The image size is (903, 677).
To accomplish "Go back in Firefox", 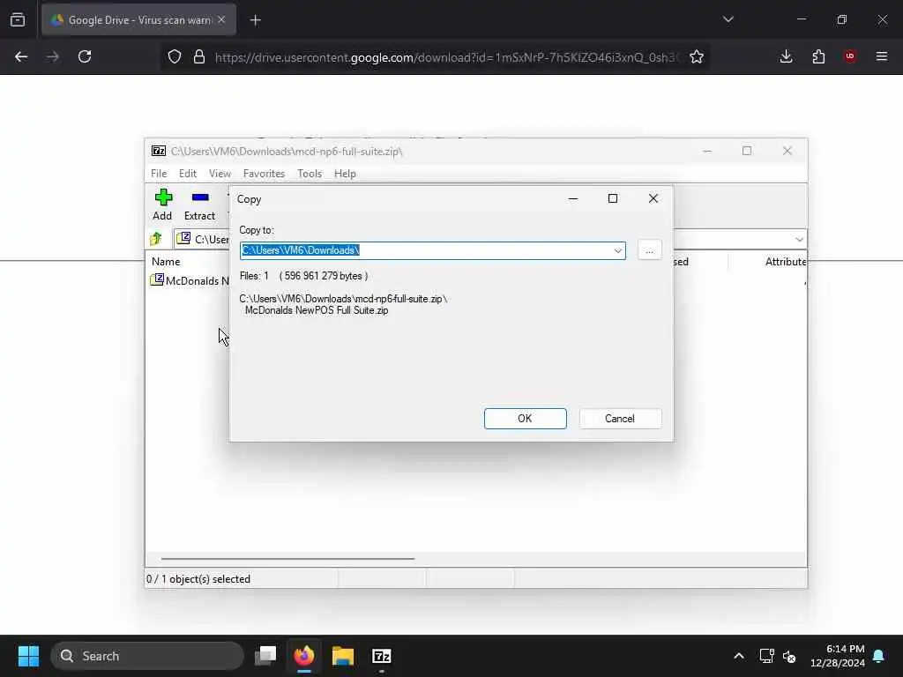I will [21, 56].
